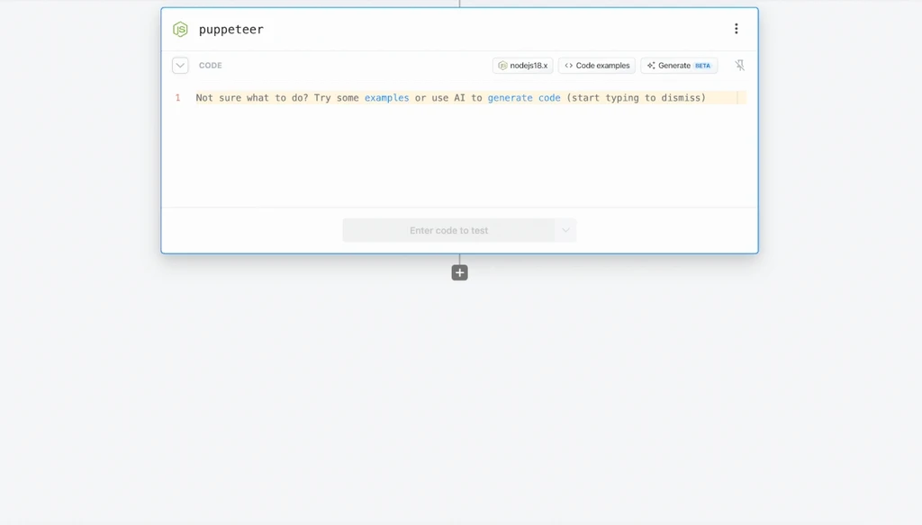
Task: Select line number 1 in the editor gutter
Action: pyautogui.click(x=177, y=98)
